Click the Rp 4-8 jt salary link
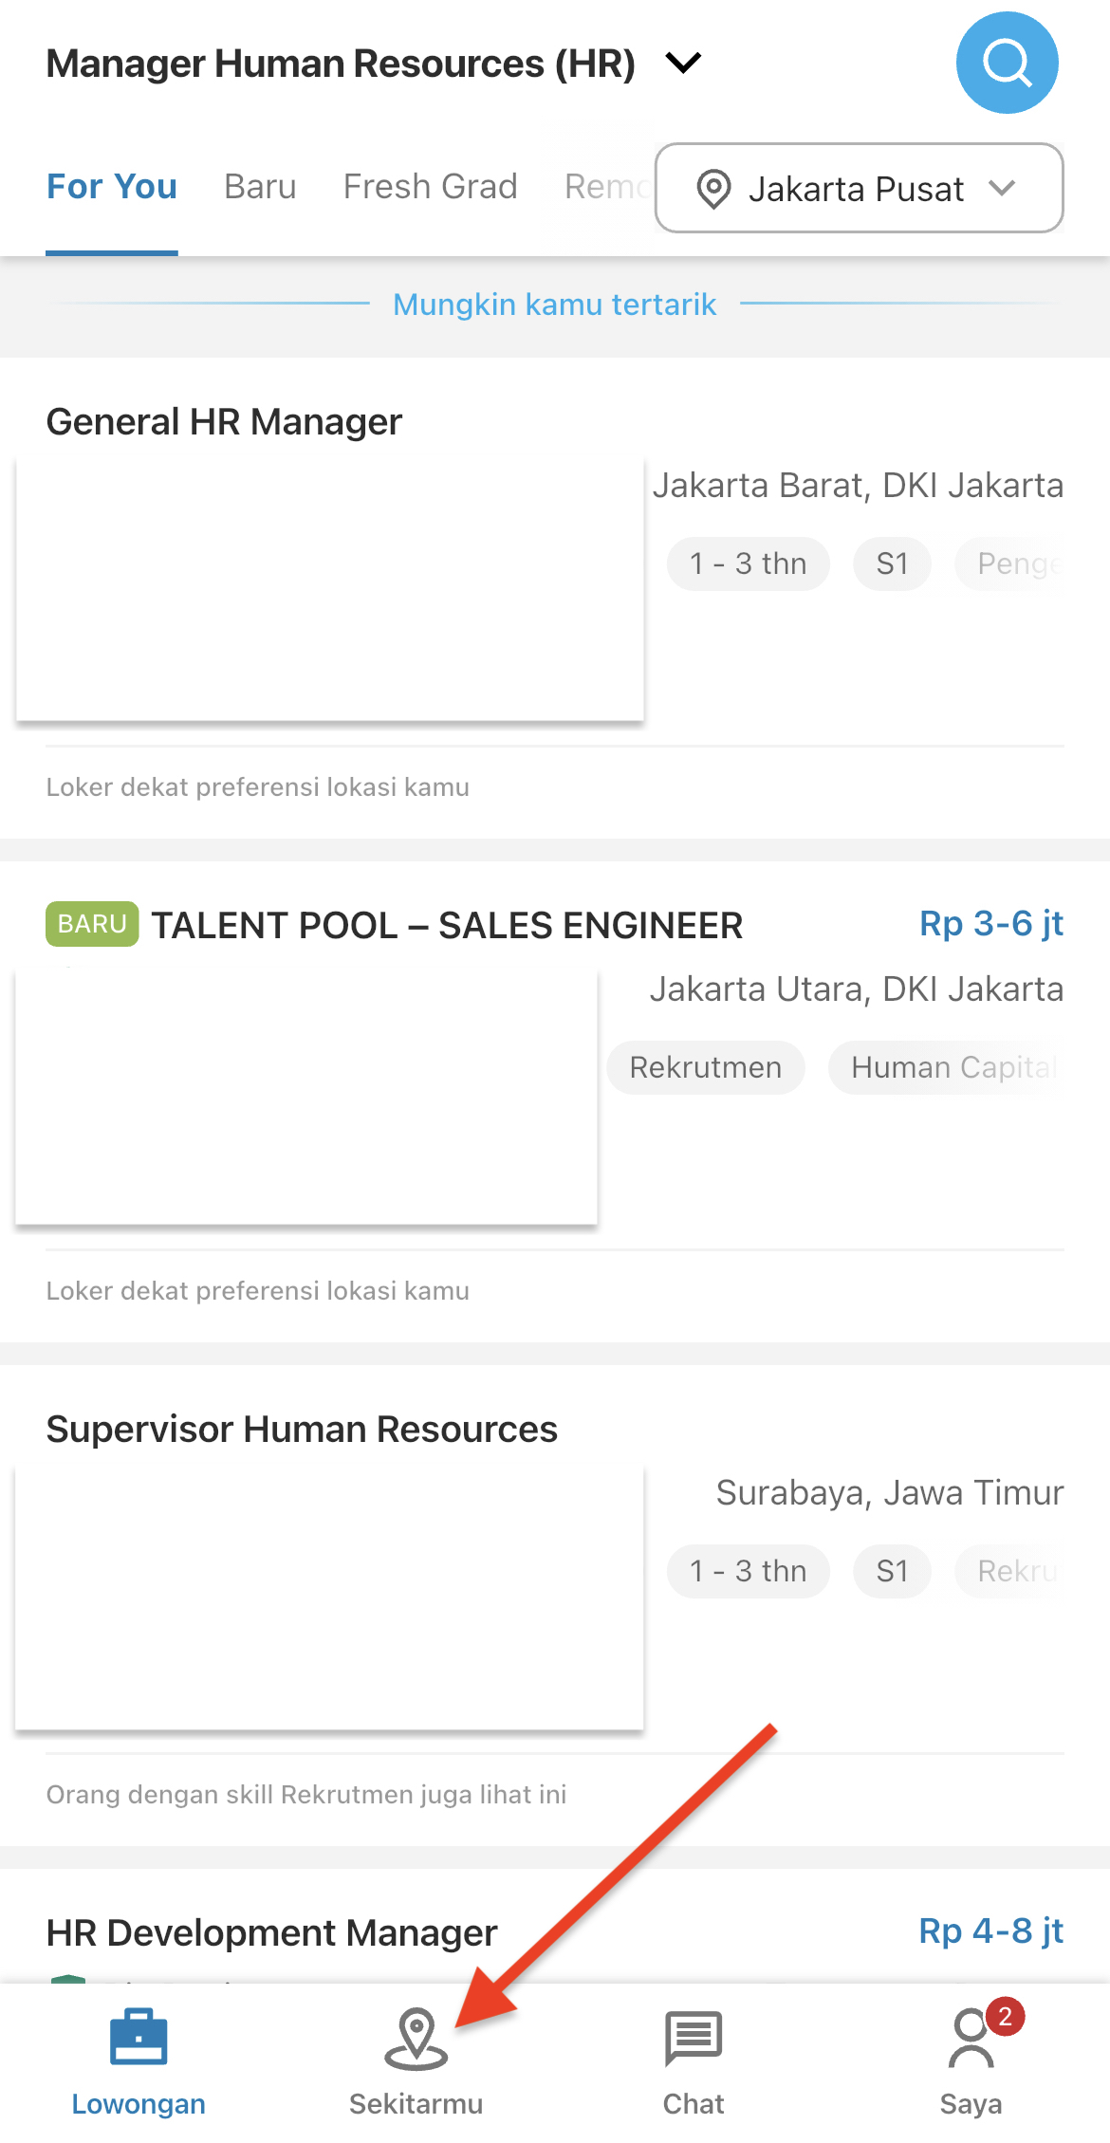 990,1930
